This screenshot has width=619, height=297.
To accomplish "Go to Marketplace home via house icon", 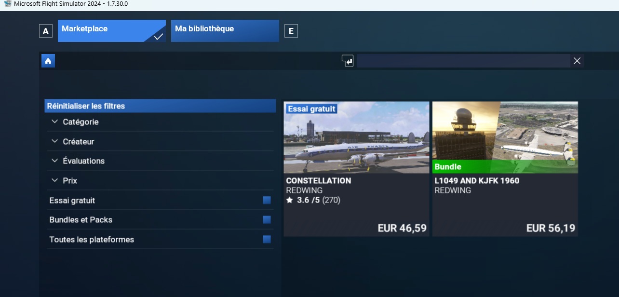I will tap(48, 61).
